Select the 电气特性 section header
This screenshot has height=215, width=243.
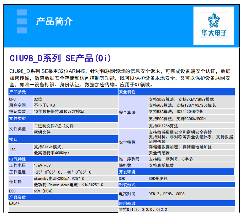click(18, 159)
